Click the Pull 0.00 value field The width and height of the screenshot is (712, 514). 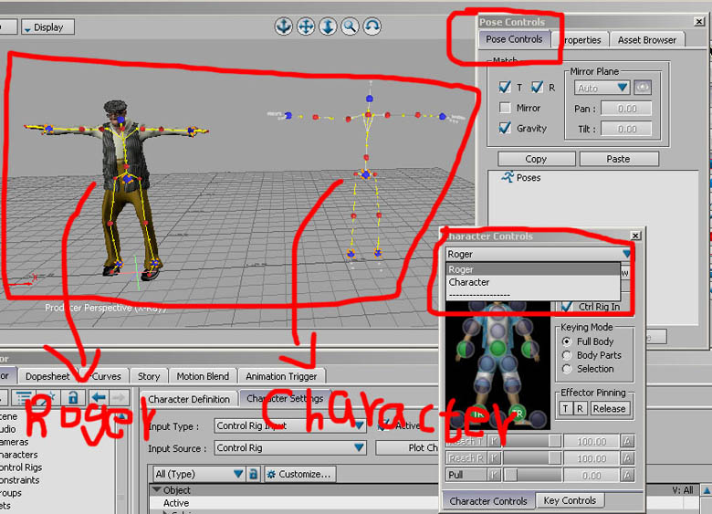tap(592, 476)
